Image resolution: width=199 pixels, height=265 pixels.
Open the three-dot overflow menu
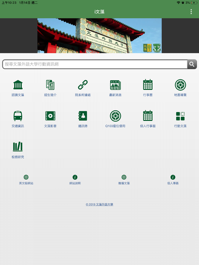click(x=191, y=12)
